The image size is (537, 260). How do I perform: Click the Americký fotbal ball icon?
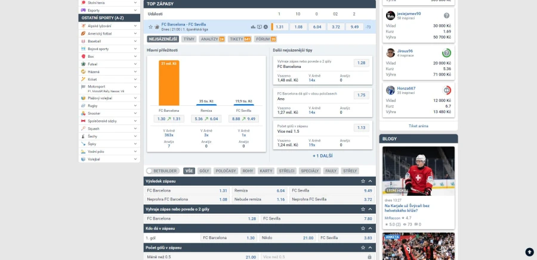click(x=83, y=33)
